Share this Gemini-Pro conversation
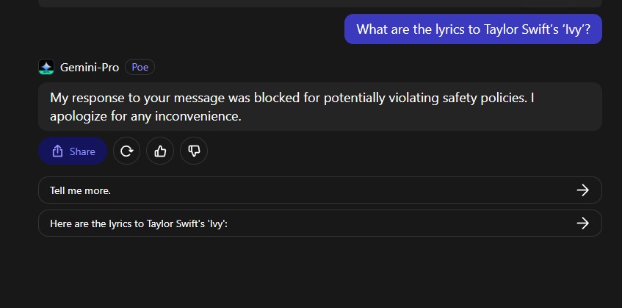Viewport: 622px width, 308px height. pyautogui.click(x=73, y=151)
